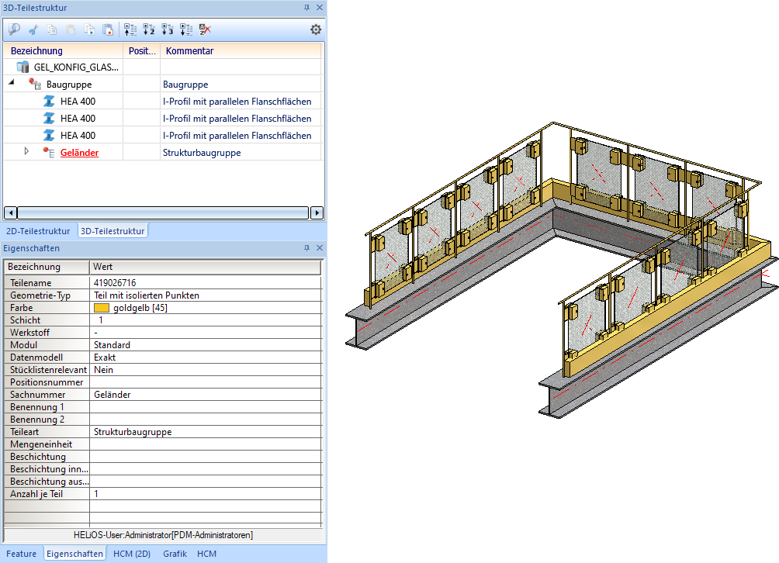Toggle pin of the Eigenschaften panel

(306, 248)
